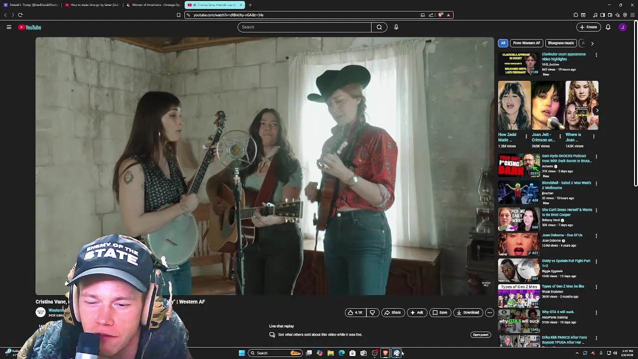Open Brave Shields lion icon
The width and height of the screenshot is (638, 359).
[x=441, y=15]
